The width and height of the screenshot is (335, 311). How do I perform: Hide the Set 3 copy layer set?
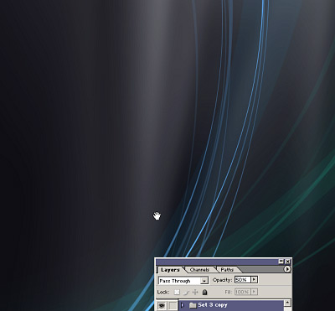162,305
